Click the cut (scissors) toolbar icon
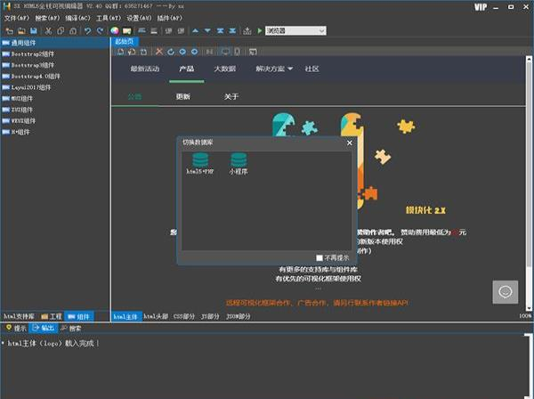Screen dimensions: 534x399 pos(48,31)
